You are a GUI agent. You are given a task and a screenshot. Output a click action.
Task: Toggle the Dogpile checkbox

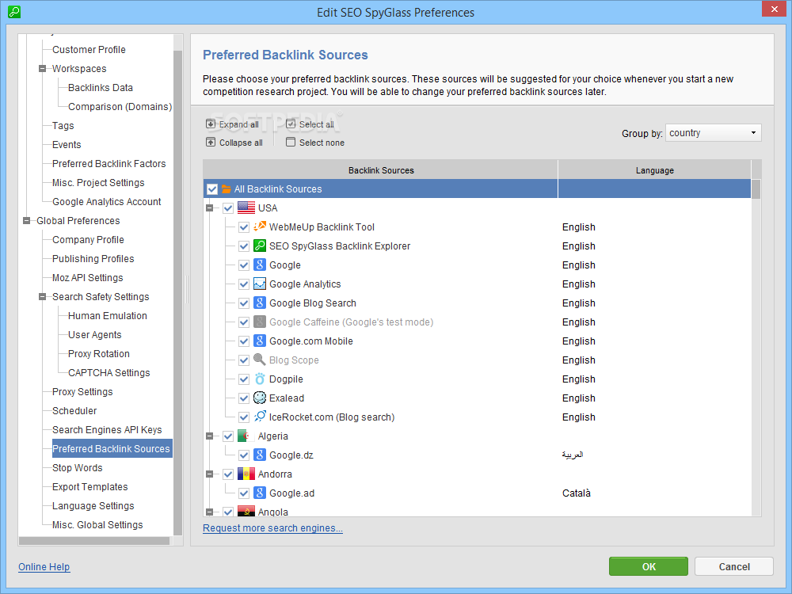tap(244, 379)
